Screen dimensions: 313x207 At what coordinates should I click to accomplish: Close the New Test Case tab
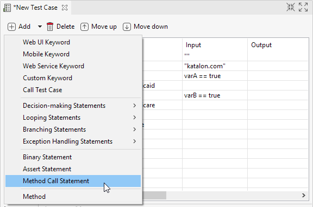click(65, 8)
